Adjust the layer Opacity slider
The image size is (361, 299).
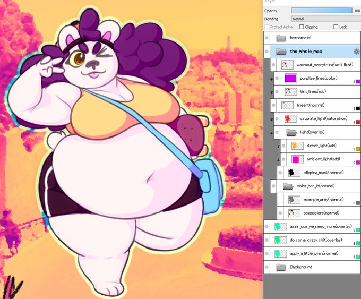322,11
